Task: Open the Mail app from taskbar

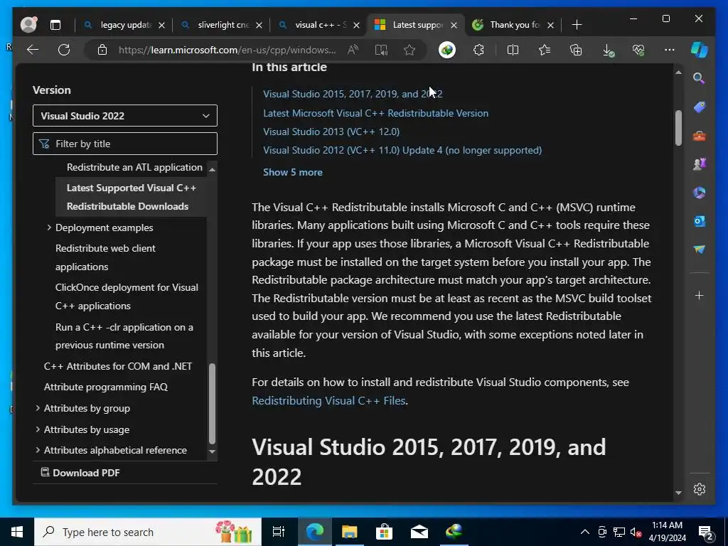Action: 419,532
